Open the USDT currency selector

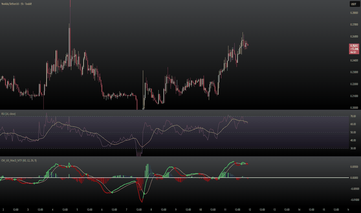[354, 4]
